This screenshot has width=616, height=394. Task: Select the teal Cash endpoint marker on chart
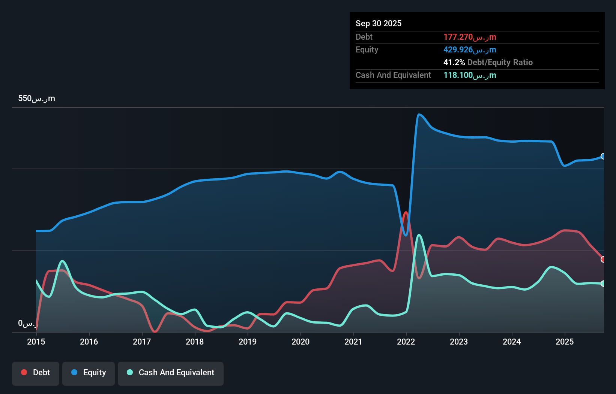(603, 284)
